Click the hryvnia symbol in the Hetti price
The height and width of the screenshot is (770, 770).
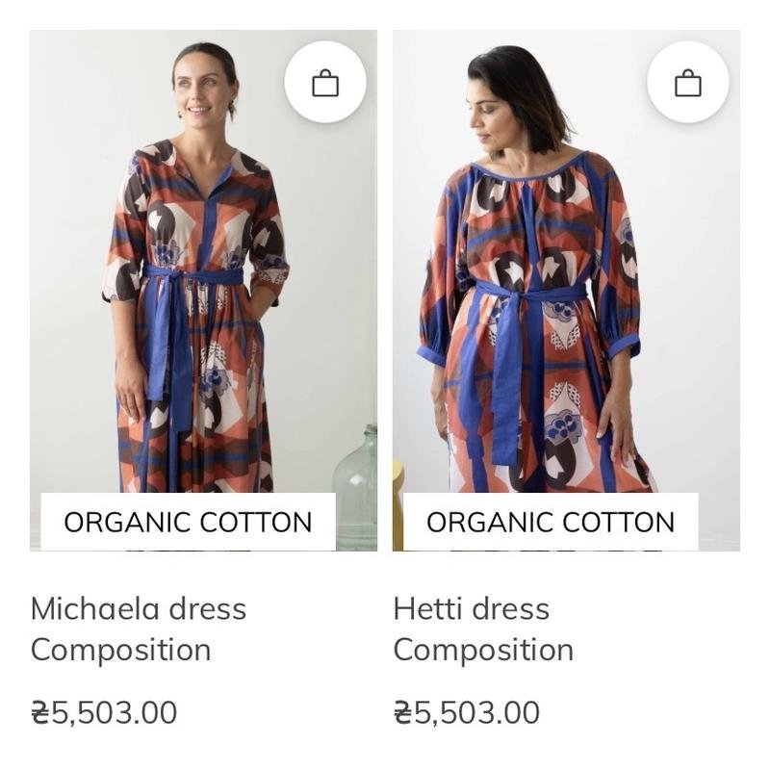click(403, 712)
